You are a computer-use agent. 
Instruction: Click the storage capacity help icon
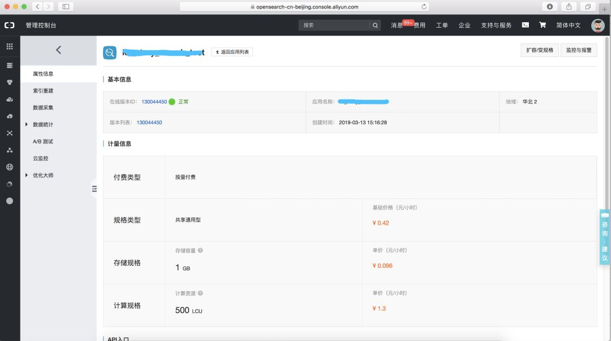click(x=200, y=251)
